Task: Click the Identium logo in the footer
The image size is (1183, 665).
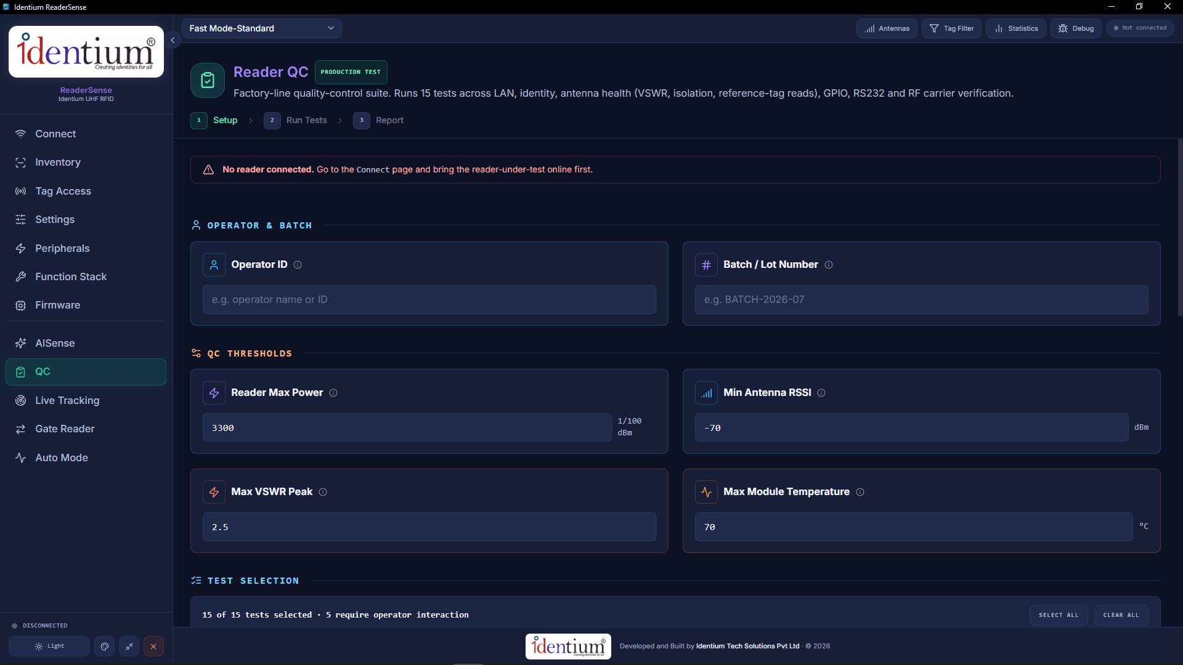Action: click(x=568, y=647)
